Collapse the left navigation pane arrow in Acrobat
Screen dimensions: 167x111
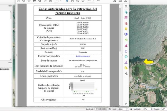pos(16,55)
